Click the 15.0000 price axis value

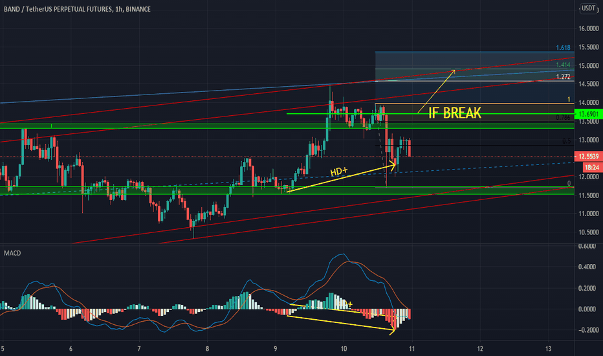click(588, 65)
